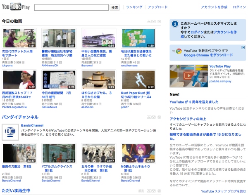Image resolution: width=248 pixels, height=195 pixels.
Task: Close the 今日の動画 section
Action: pyautogui.click(x=159, y=21)
